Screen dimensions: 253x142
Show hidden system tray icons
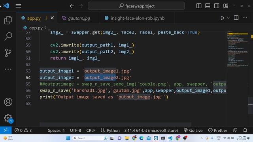point(202,138)
